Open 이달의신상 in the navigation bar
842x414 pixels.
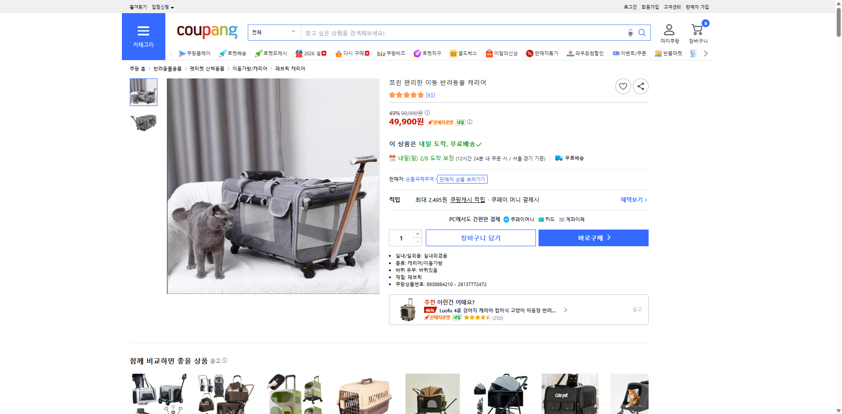(x=489, y=53)
